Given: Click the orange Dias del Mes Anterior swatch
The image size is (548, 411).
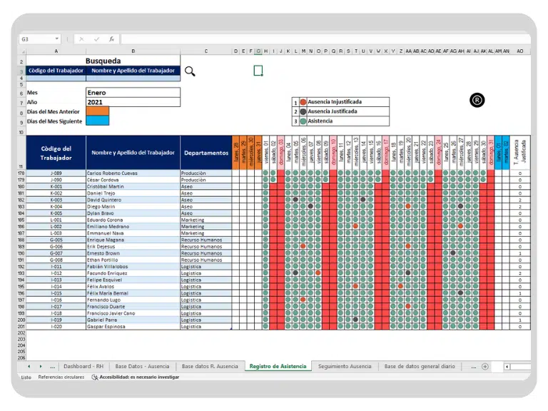Looking at the screenshot, I should 97,111.
